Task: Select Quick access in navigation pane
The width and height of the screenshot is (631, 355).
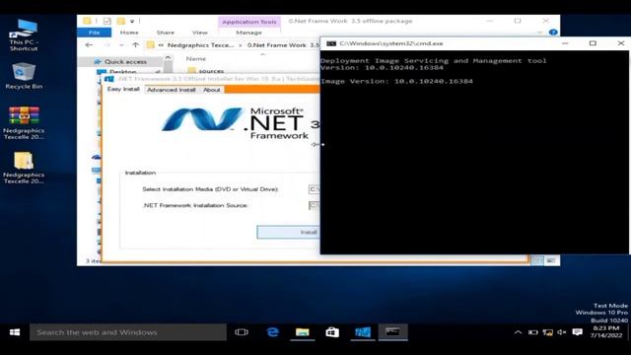Action: (x=125, y=61)
